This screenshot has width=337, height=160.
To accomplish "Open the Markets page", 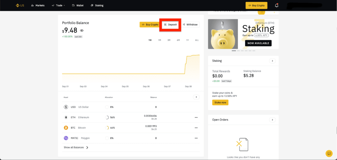I will pyautogui.click(x=38, y=5).
